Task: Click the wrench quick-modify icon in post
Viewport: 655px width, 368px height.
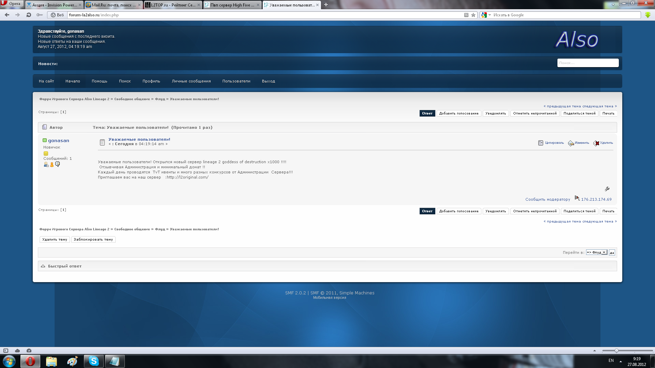Action: tap(607, 189)
